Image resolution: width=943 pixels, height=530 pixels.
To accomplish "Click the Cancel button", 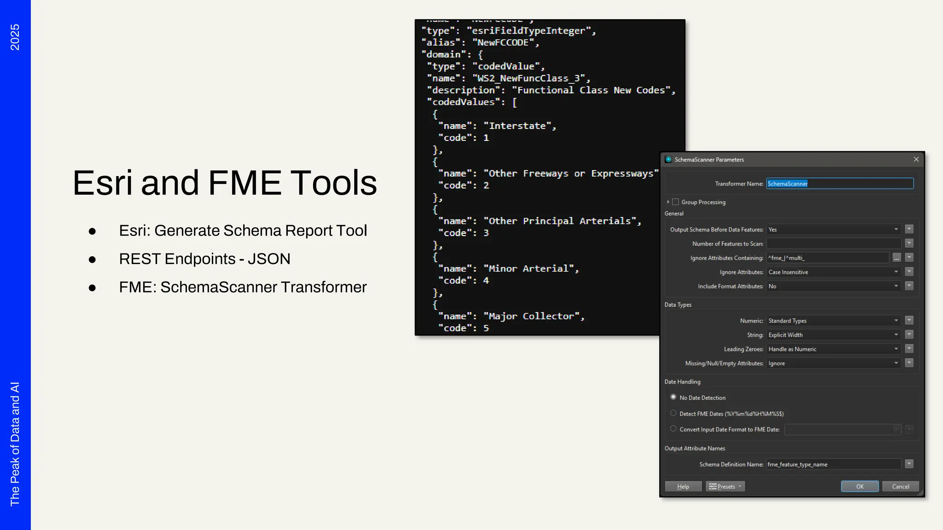I will (x=901, y=487).
